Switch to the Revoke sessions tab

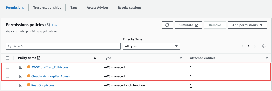coord(130,7)
